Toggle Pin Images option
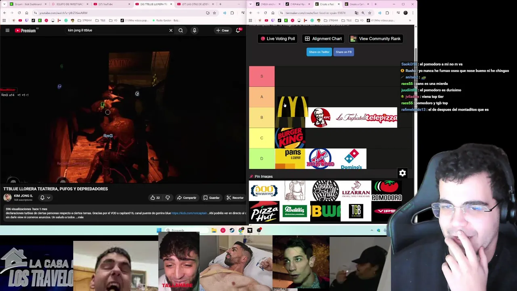Screen dimensions: 517x291 [261, 177]
